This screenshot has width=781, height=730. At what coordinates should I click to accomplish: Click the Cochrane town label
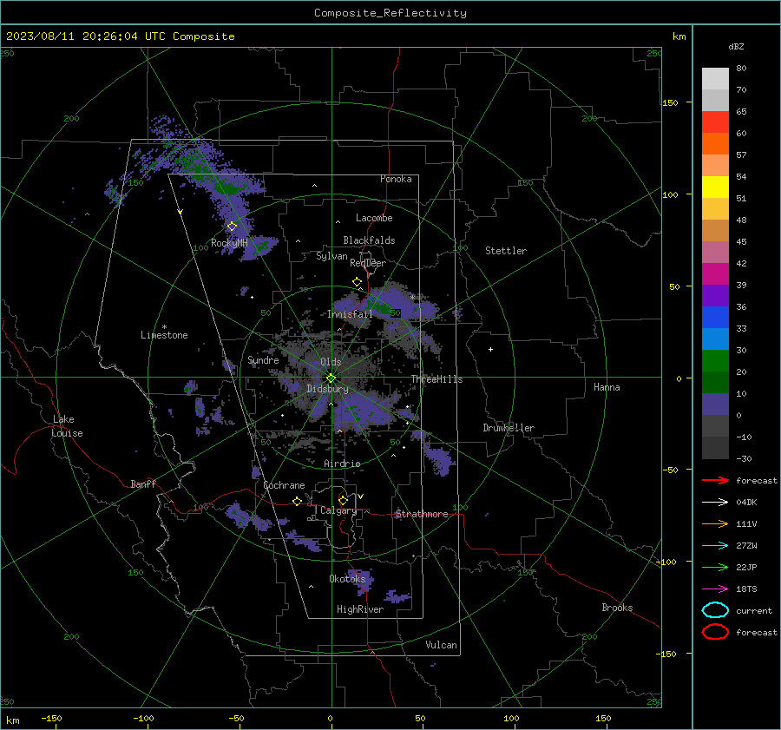(284, 485)
